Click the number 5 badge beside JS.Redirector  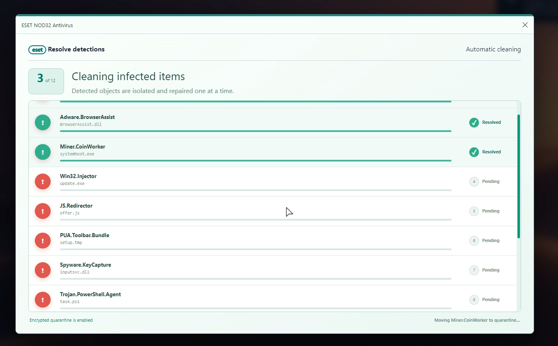point(474,211)
